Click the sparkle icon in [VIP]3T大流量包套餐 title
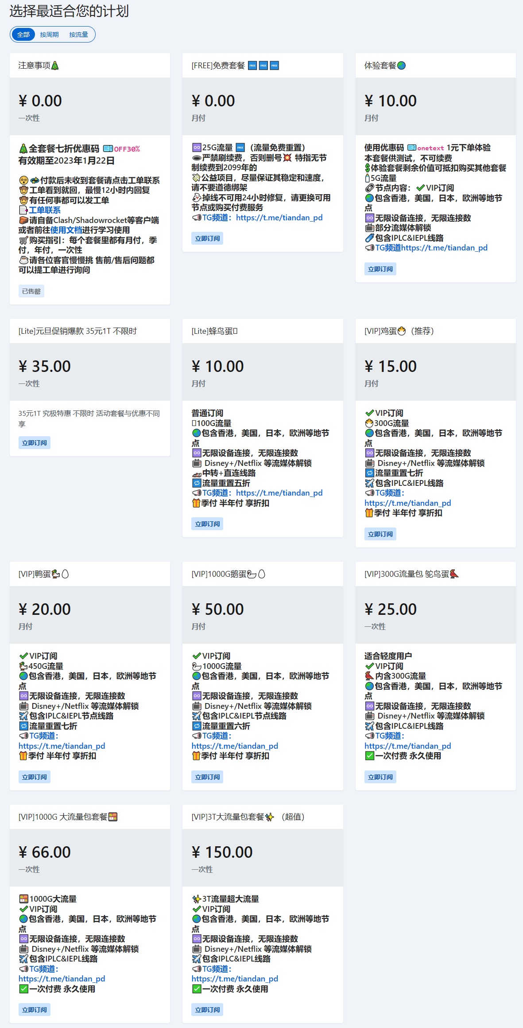Screen dimensions: 523x1028 point(269,817)
